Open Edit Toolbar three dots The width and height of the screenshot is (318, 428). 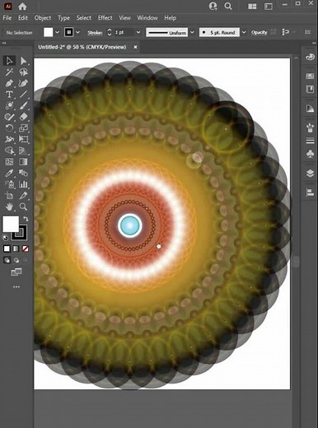[x=16, y=286]
